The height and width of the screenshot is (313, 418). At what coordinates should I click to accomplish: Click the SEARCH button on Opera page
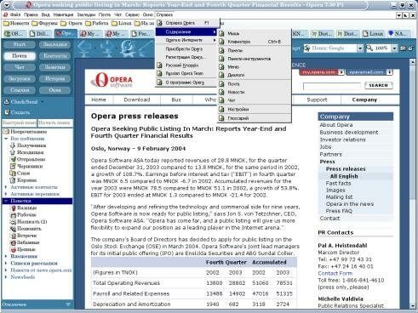[378, 85]
